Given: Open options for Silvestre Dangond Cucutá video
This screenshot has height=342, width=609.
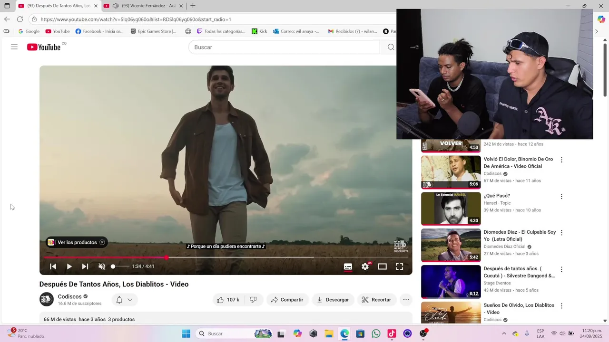Looking at the screenshot, I should tap(561, 269).
